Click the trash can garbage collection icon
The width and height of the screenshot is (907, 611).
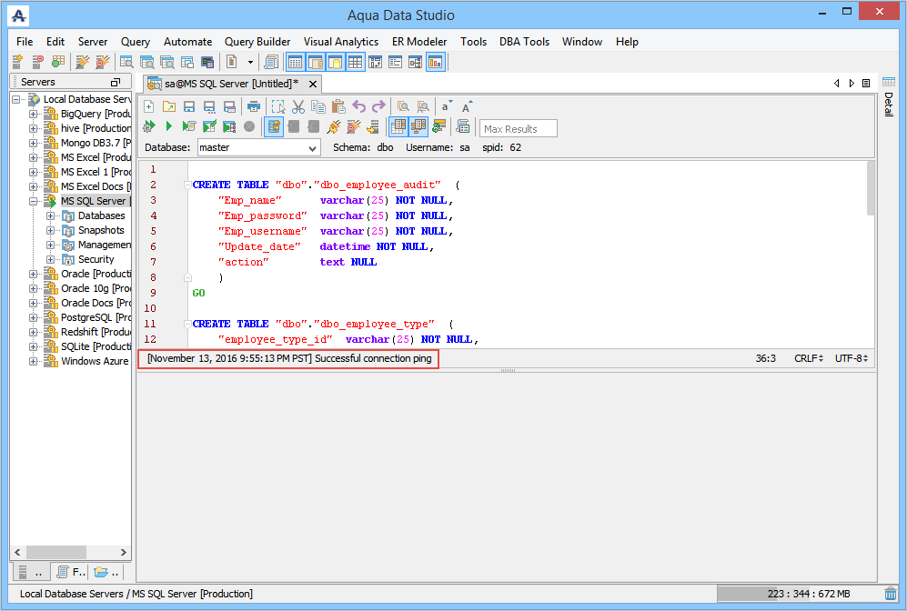[x=890, y=594]
